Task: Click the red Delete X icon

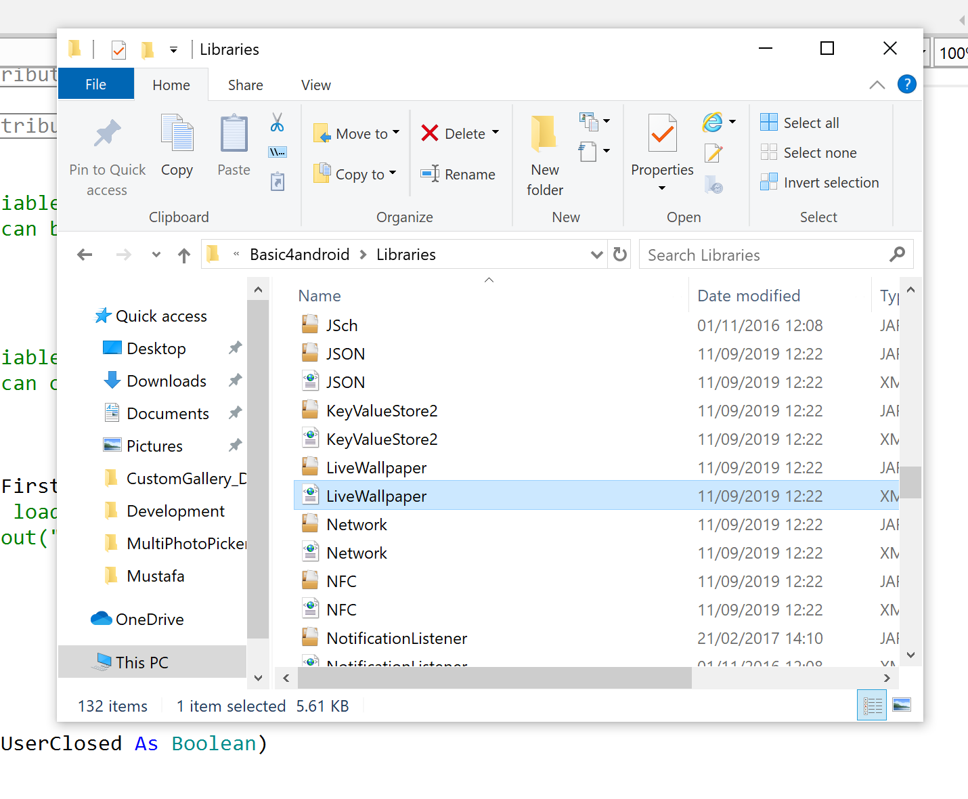Action: pos(430,133)
